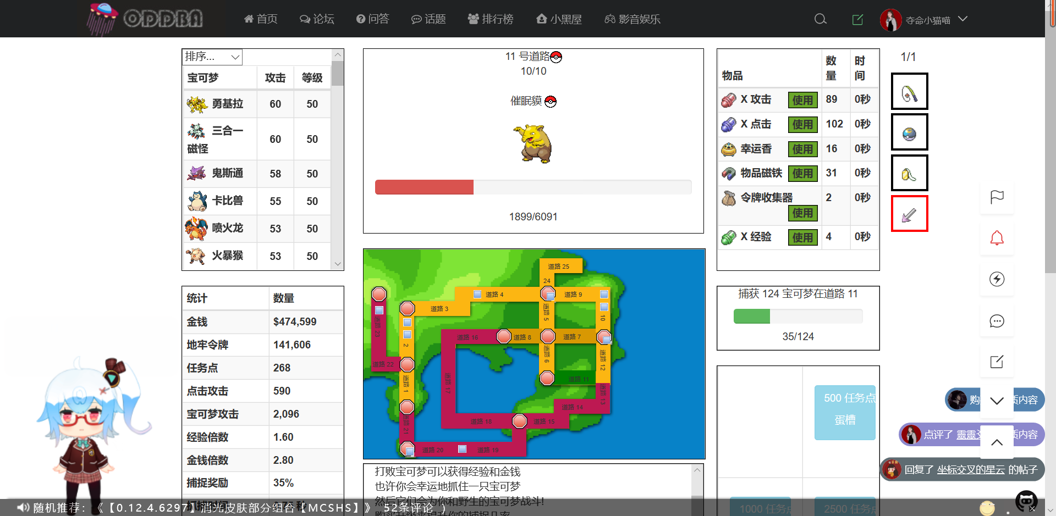
Task: Use the 幸运香 item
Action: [x=802, y=149]
